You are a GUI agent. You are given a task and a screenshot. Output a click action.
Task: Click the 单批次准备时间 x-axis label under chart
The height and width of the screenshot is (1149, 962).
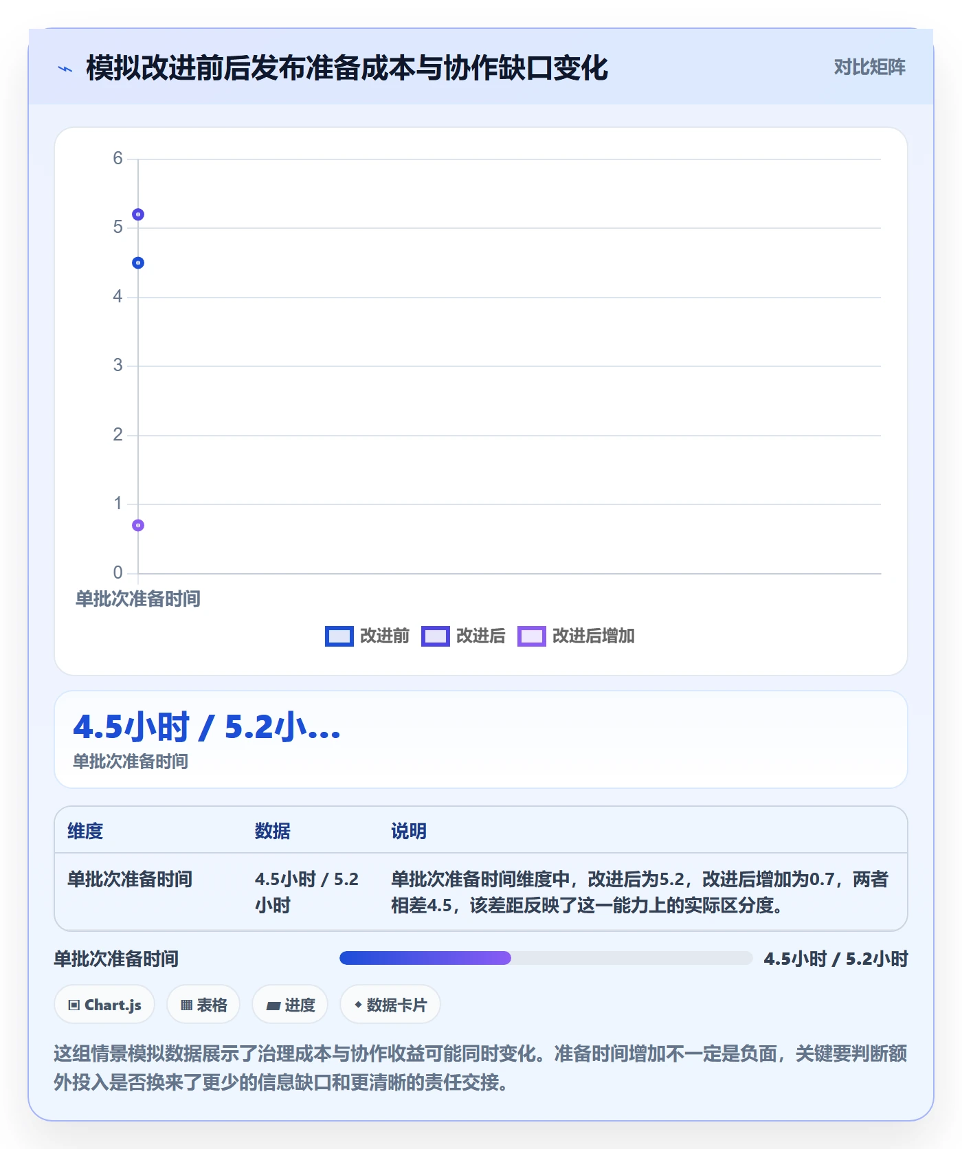pyautogui.click(x=138, y=599)
